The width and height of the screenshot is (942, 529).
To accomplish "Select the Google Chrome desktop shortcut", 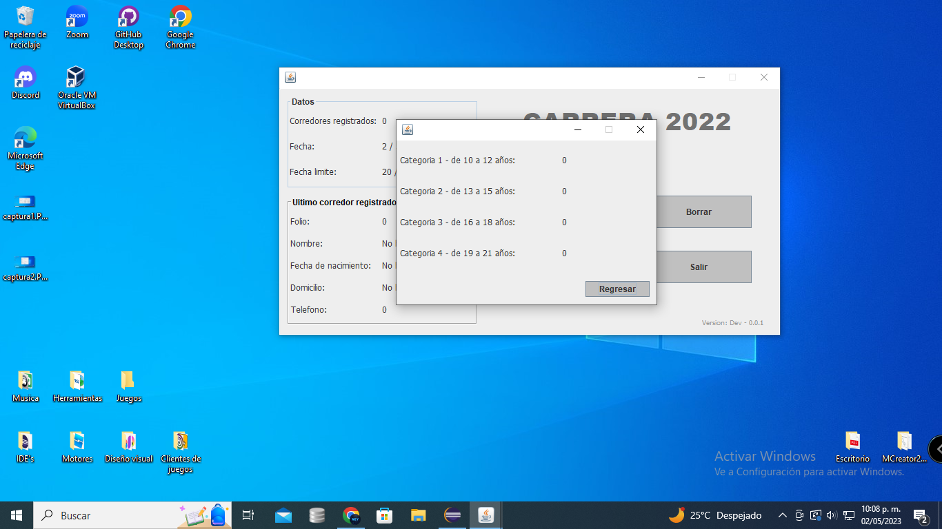I will tap(180, 28).
